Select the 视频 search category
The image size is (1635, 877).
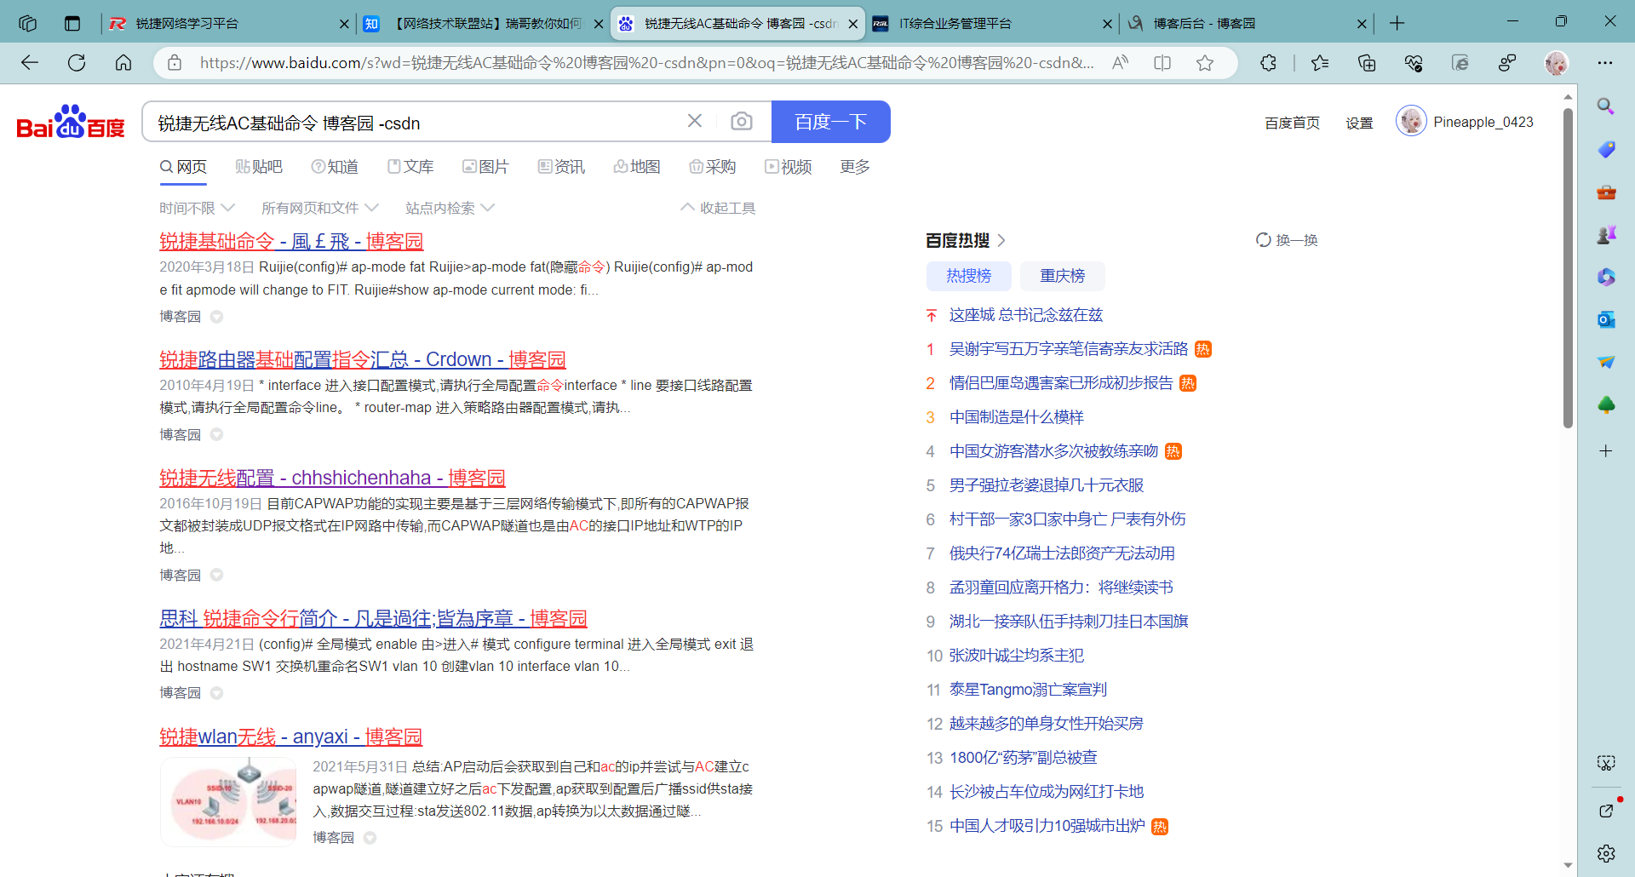click(x=788, y=167)
